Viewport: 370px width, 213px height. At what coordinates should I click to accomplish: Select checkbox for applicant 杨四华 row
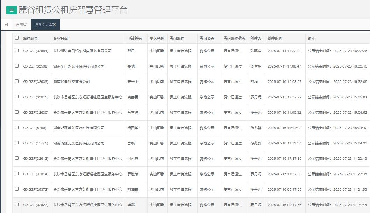coord(17,127)
